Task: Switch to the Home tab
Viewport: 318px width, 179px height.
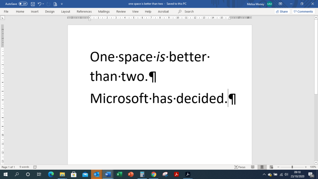Action: (20, 11)
